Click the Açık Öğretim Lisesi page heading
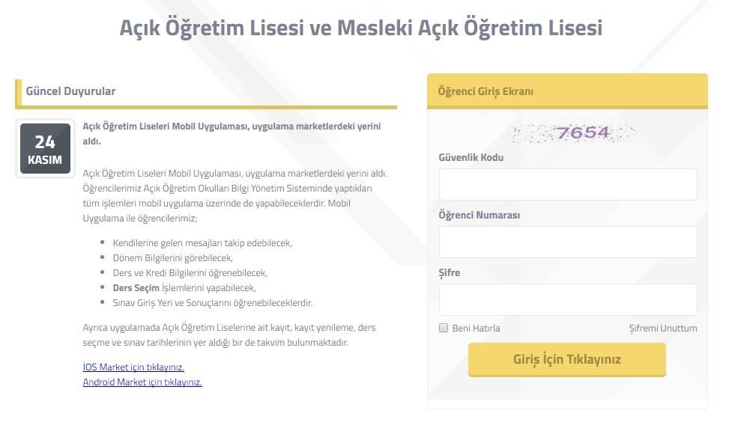The width and height of the screenshot is (738, 428). [x=360, y=27]
